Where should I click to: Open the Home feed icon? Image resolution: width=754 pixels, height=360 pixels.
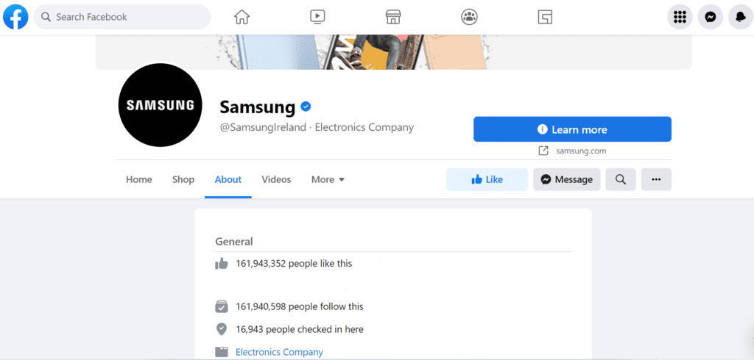tap(242, 18)
